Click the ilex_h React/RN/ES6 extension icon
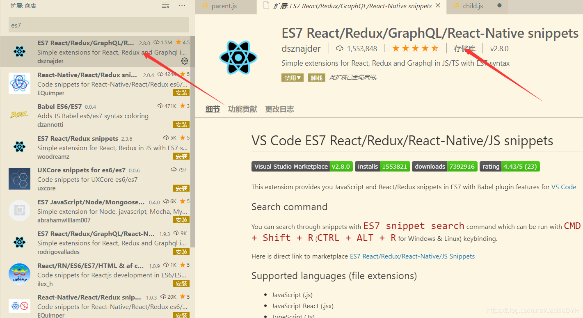Screen dimensions: 583x318 coord(19,274)
